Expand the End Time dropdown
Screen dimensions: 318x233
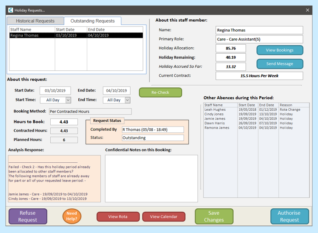[127, 100]
